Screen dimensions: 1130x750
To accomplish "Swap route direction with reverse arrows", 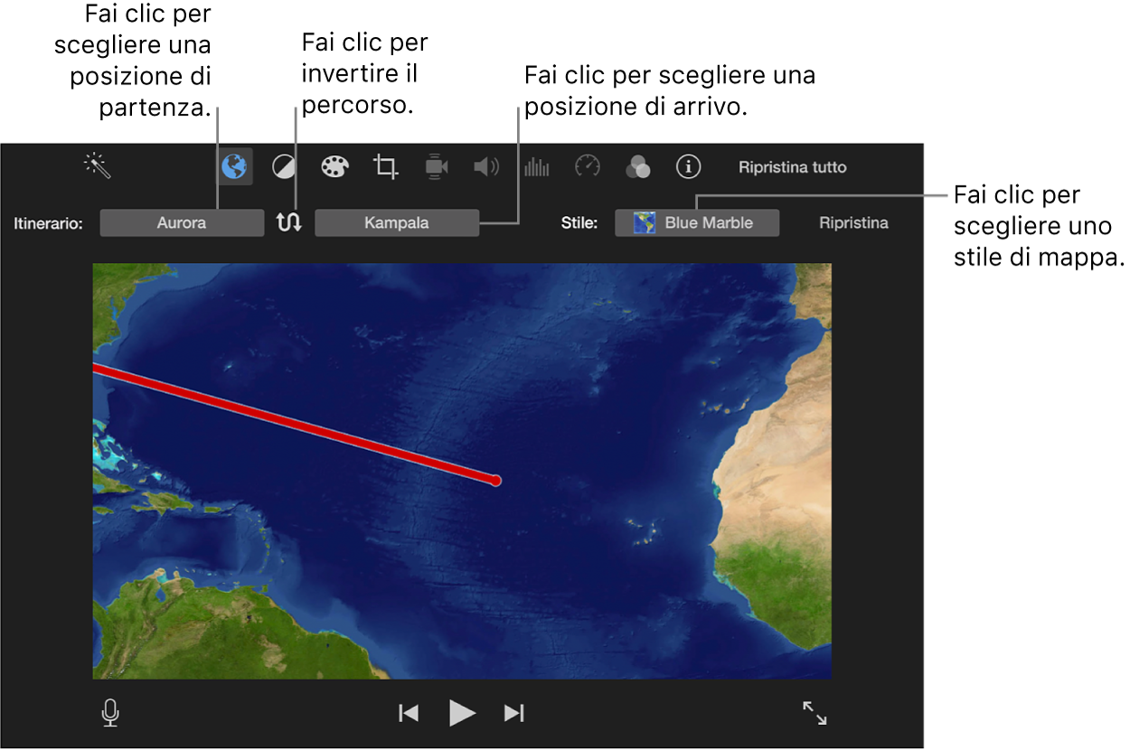I will coord(289,222).
